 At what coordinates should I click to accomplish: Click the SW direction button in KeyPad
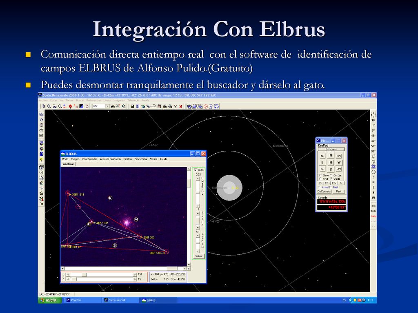pyautogui.click(x=339, y=169)
